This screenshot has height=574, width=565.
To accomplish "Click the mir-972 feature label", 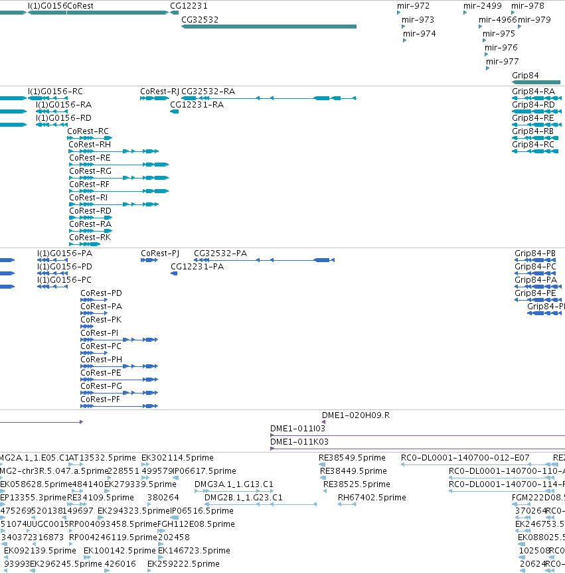I will pos(413,6).
